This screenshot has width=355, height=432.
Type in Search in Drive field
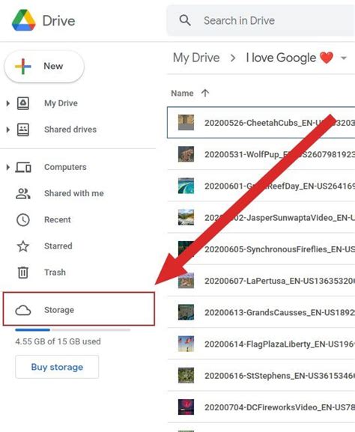pos(261,20)
